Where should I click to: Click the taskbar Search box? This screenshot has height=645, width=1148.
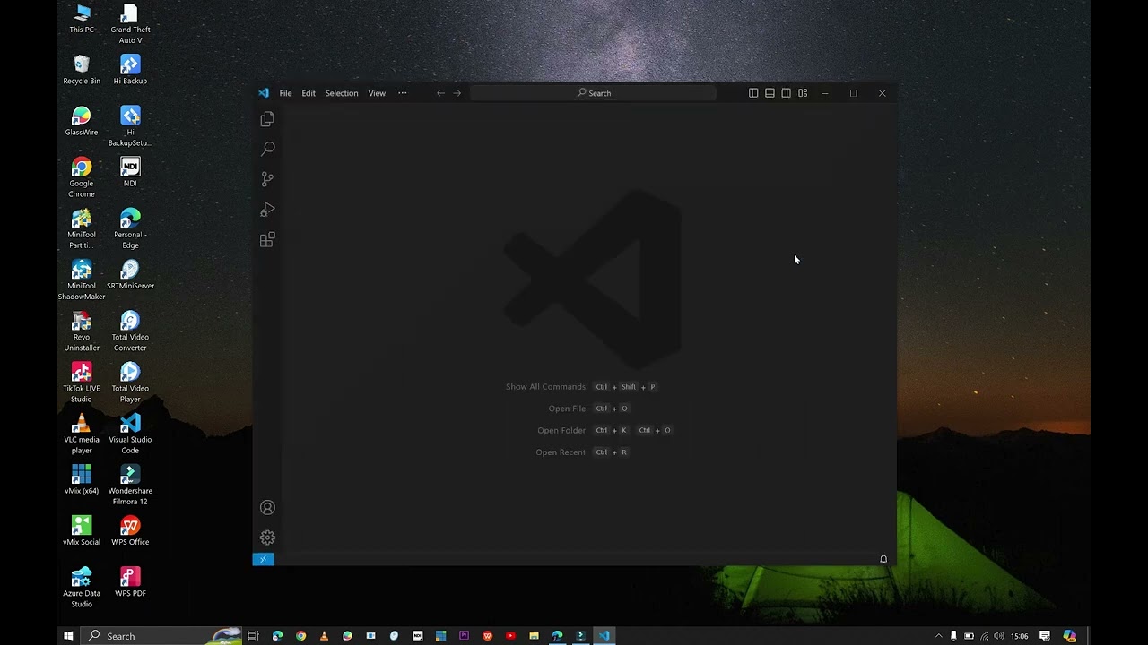(161, 636)
